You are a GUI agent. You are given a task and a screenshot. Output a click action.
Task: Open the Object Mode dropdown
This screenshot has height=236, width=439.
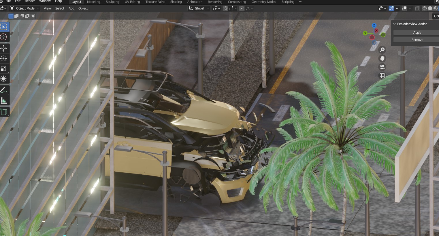coord(25,8)
